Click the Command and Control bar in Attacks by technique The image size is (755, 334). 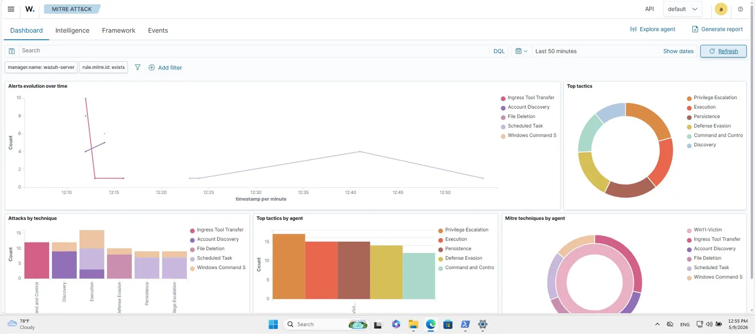click(37, 260)
